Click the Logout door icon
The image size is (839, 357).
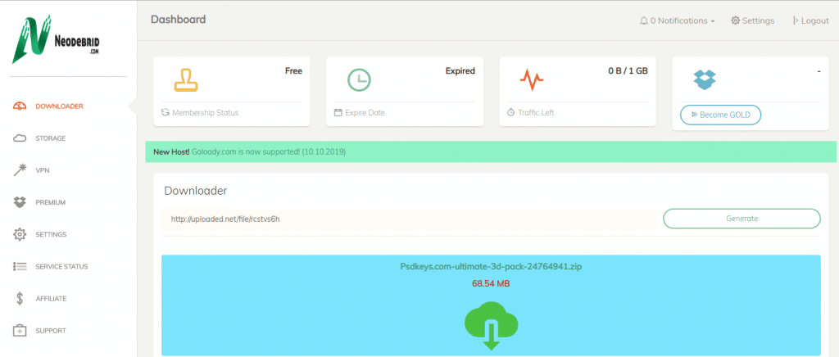pyautogui.click(x=796, y=20)
